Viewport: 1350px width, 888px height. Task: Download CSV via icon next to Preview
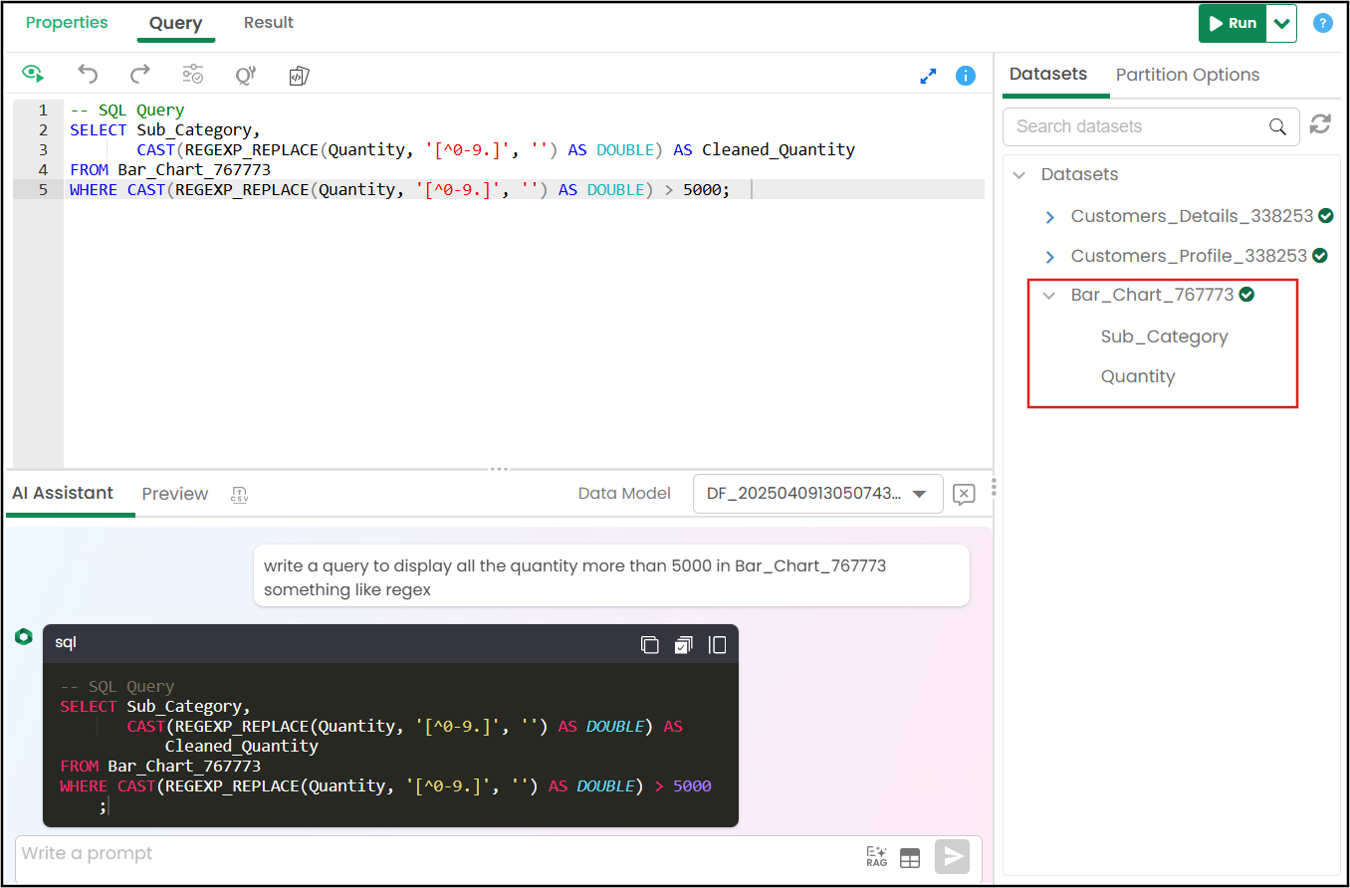click(x=239, y=494)
